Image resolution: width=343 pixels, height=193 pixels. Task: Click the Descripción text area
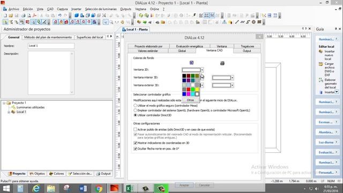[51, 73]
